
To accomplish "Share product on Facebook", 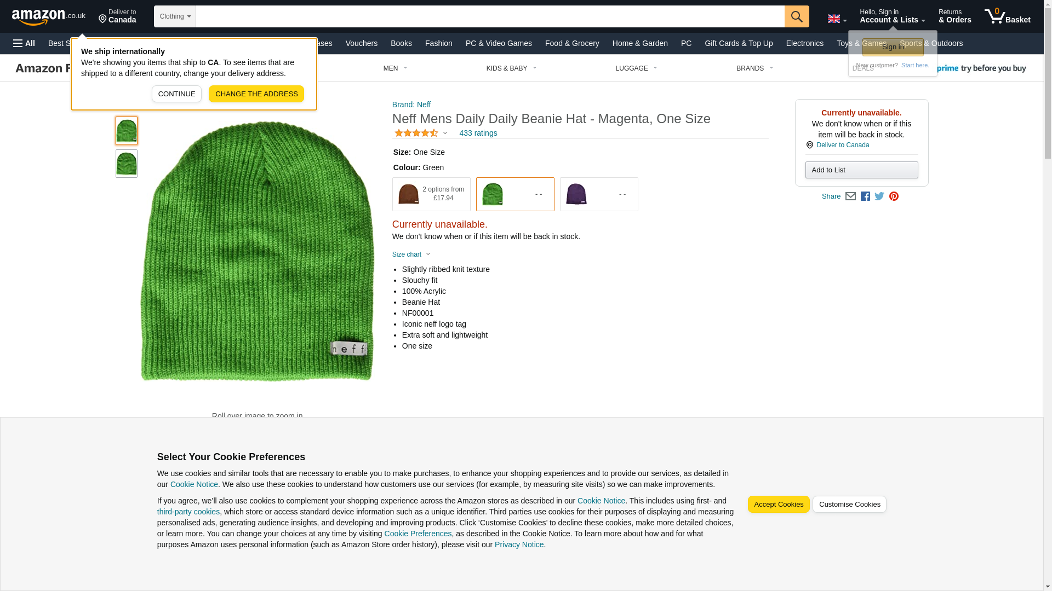I will [865, 196].
